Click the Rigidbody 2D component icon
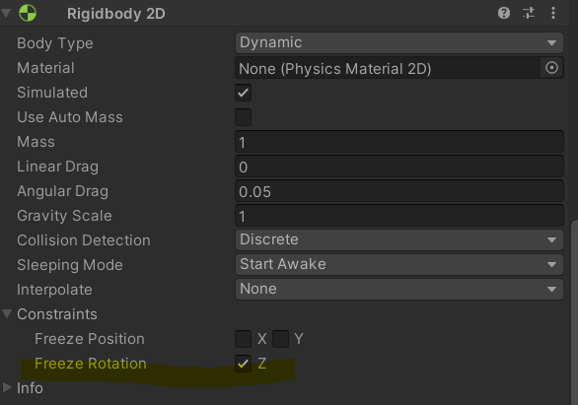 pos(28,13)
